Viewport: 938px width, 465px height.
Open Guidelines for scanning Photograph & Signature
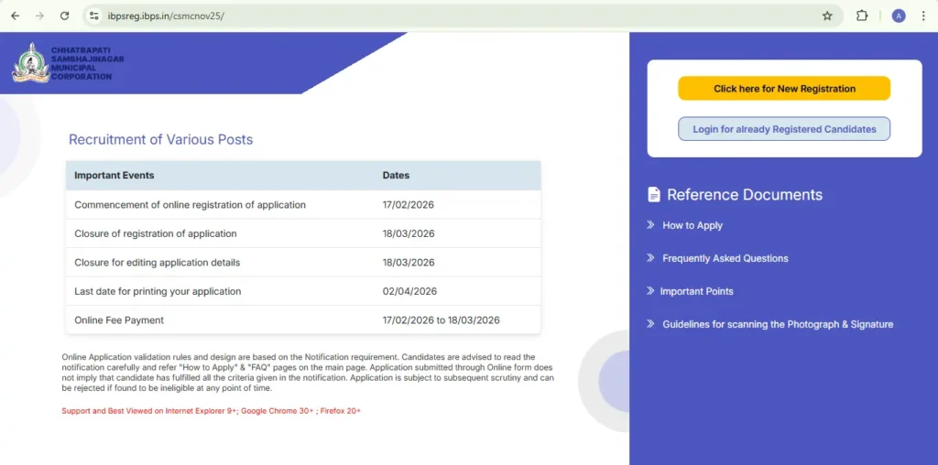point(778,324)
